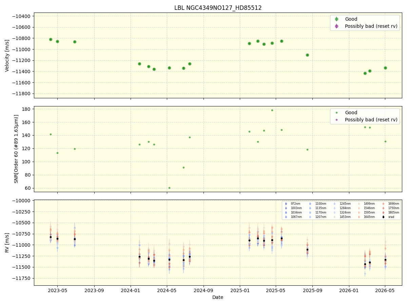Click the −10400 velocity axis tick label
407x305 pixels.
21,16
